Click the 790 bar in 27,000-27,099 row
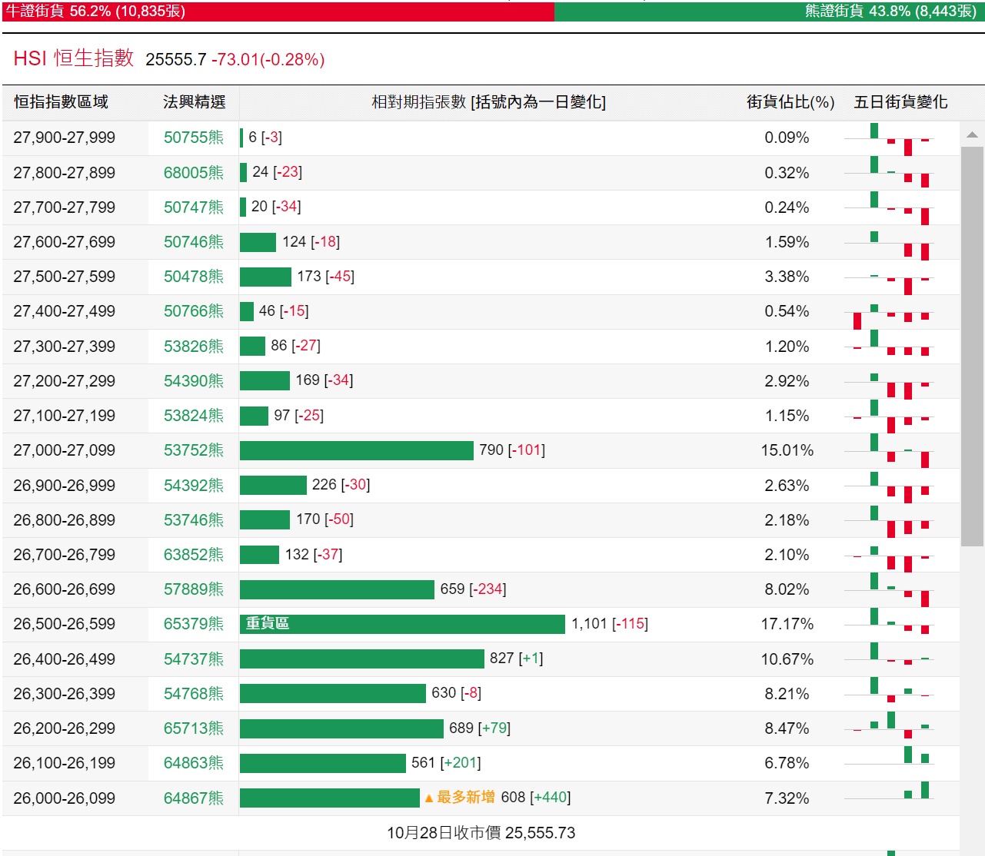The image size is (985, 856). [x=356, y=450]
